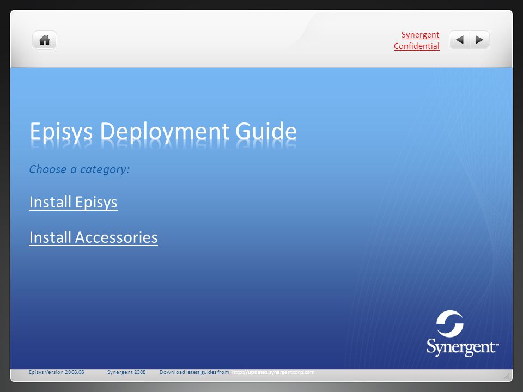Screen dimensions: 523x392
Task: Open the Install Accessories category
Action: pos(93,237)
